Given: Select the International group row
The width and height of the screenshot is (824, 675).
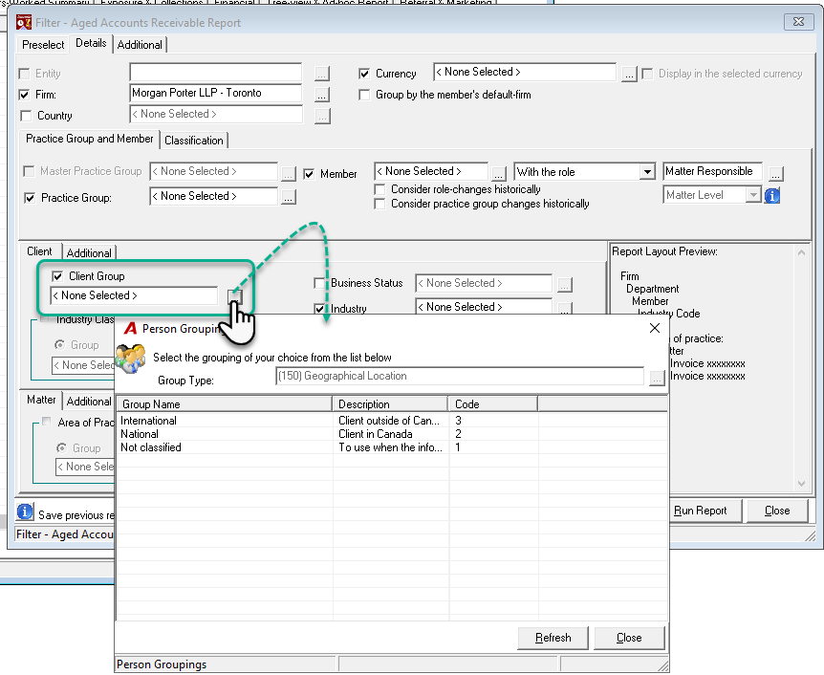Looking at the screenshot, I should point(392,421).
